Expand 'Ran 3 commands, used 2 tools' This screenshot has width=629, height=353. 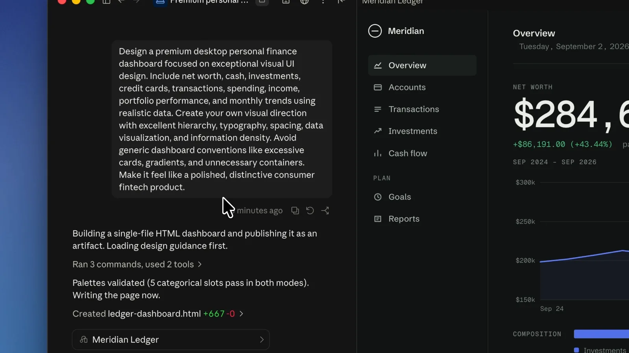pyautogui.click(x=137, y=264)
